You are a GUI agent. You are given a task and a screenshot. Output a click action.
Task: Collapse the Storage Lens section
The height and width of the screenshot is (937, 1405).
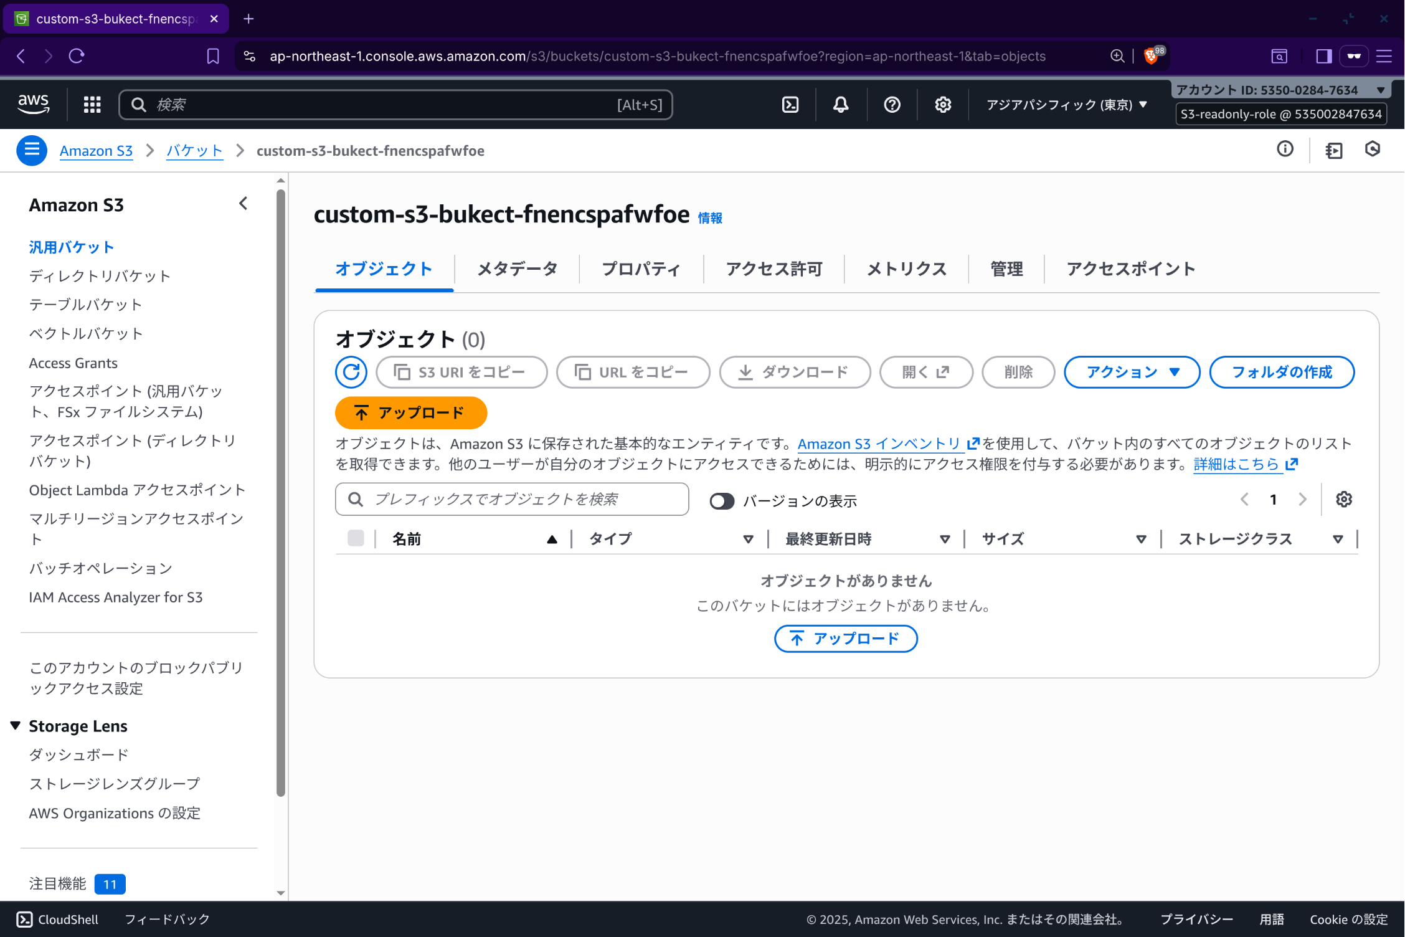click(x=16, y=726)
